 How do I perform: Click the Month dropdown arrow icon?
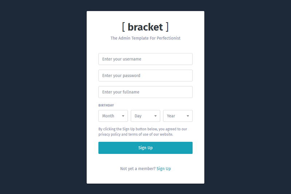[123, 116]
